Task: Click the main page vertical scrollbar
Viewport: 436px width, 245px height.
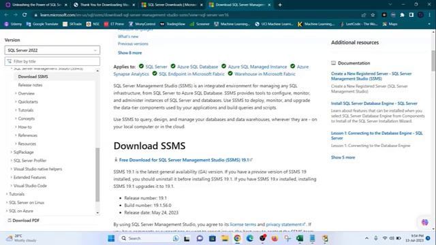Action: [x=433, y=61]
